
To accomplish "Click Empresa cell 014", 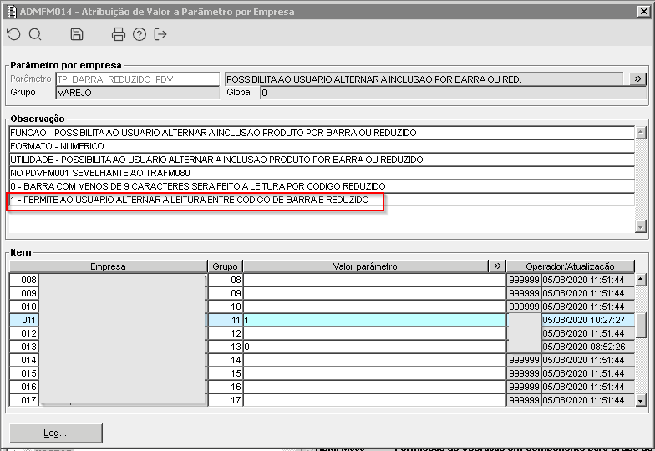I will [x=23, y=360].
